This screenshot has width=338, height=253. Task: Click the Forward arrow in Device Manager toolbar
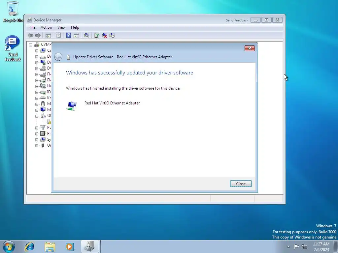coord(38,36)
